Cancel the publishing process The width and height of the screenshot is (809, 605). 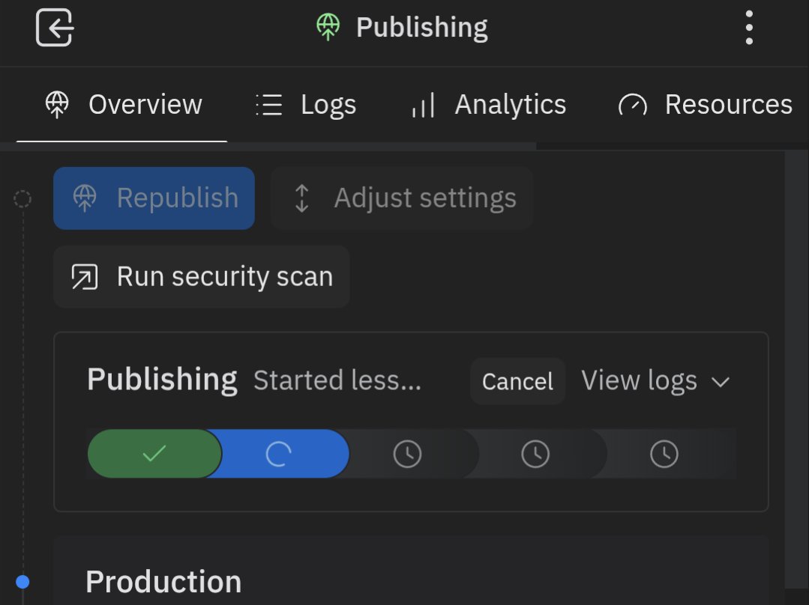(517, 381)
